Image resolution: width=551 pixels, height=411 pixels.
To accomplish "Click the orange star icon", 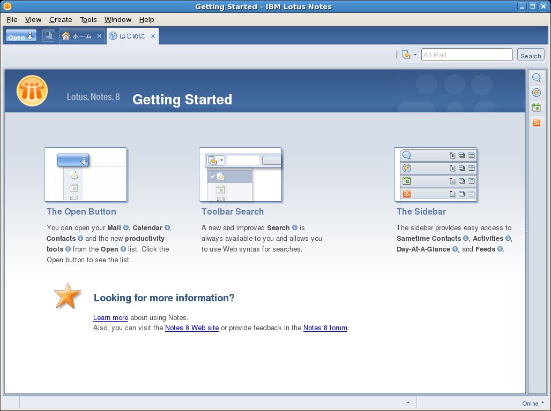I will click(68, 296).
